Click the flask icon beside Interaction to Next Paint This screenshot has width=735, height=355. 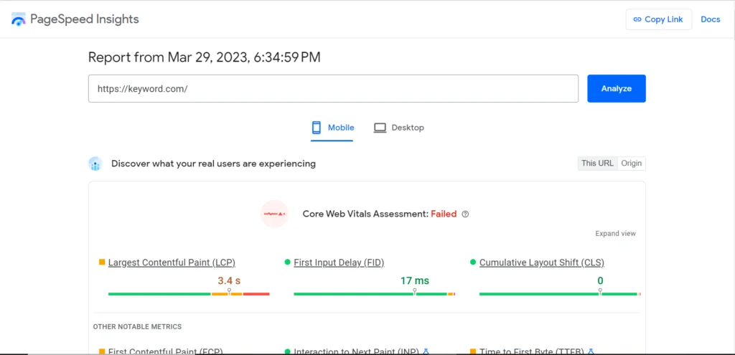(426, 351)
